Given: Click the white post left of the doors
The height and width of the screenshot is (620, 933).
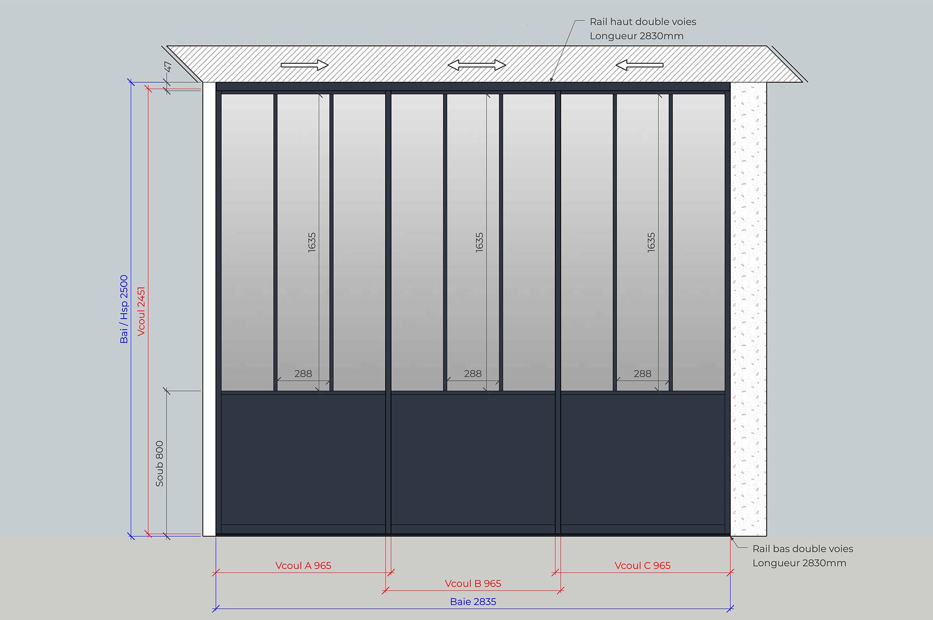Looking at the screenshot, I should (208, 309).
